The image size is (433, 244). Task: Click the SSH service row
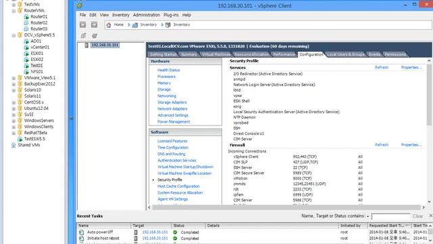coord(237,128)
